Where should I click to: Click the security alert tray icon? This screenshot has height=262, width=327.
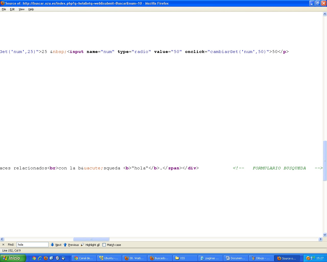pyautogui.click(x=308, y=258)
